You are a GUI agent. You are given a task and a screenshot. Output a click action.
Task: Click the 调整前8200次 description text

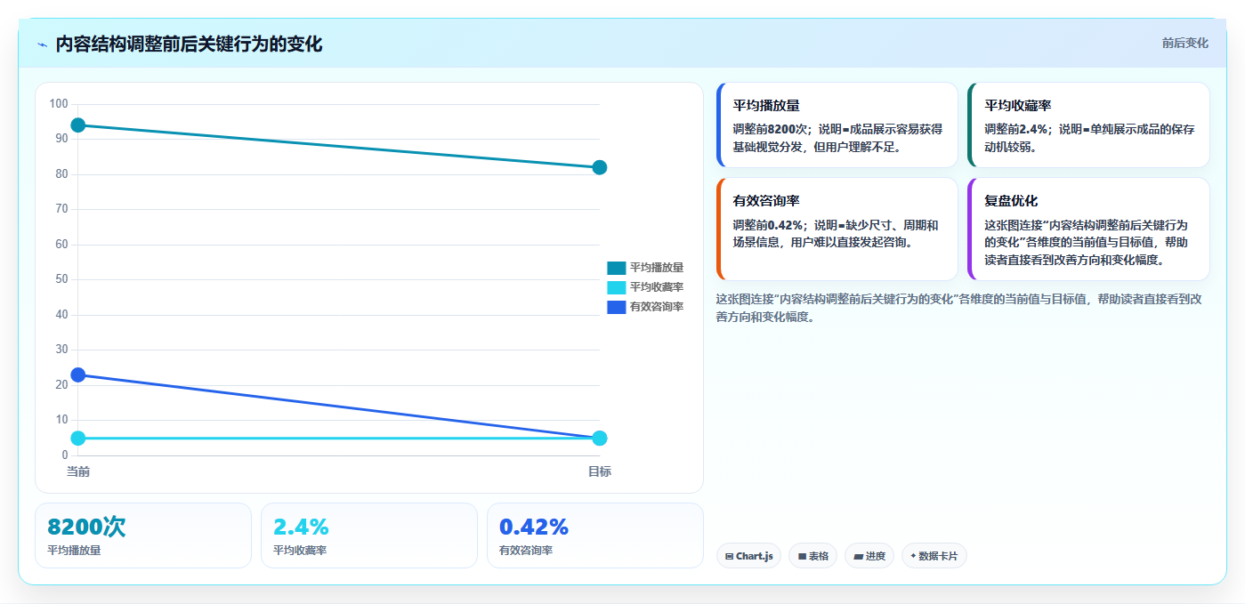(x=837, y=138)
